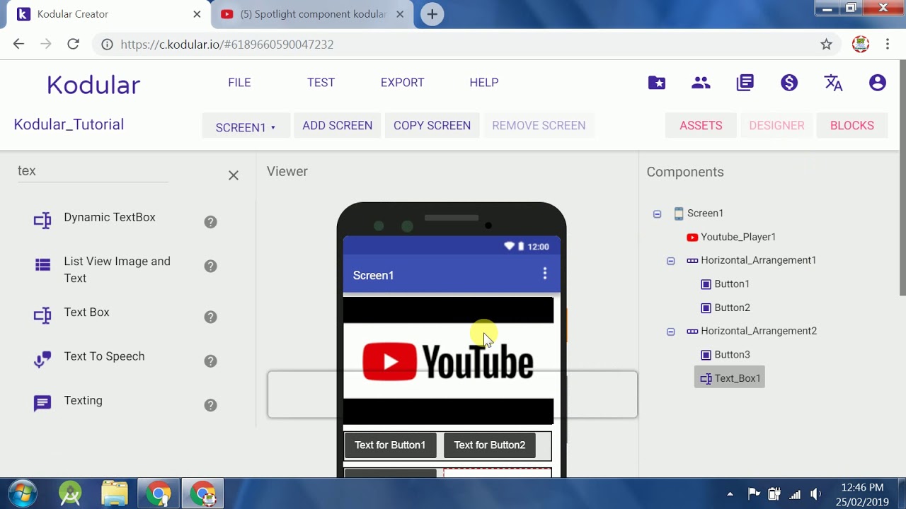Select the Text To Speech palette icon
Image resolution: width=906 pixels, height=509 pixels.
[42, 360]
